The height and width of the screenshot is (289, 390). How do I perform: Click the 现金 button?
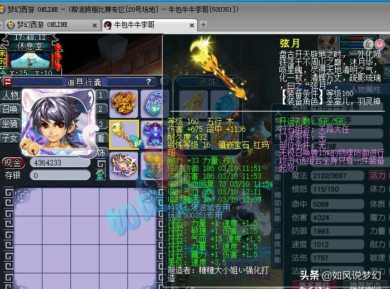click(13, 163)
